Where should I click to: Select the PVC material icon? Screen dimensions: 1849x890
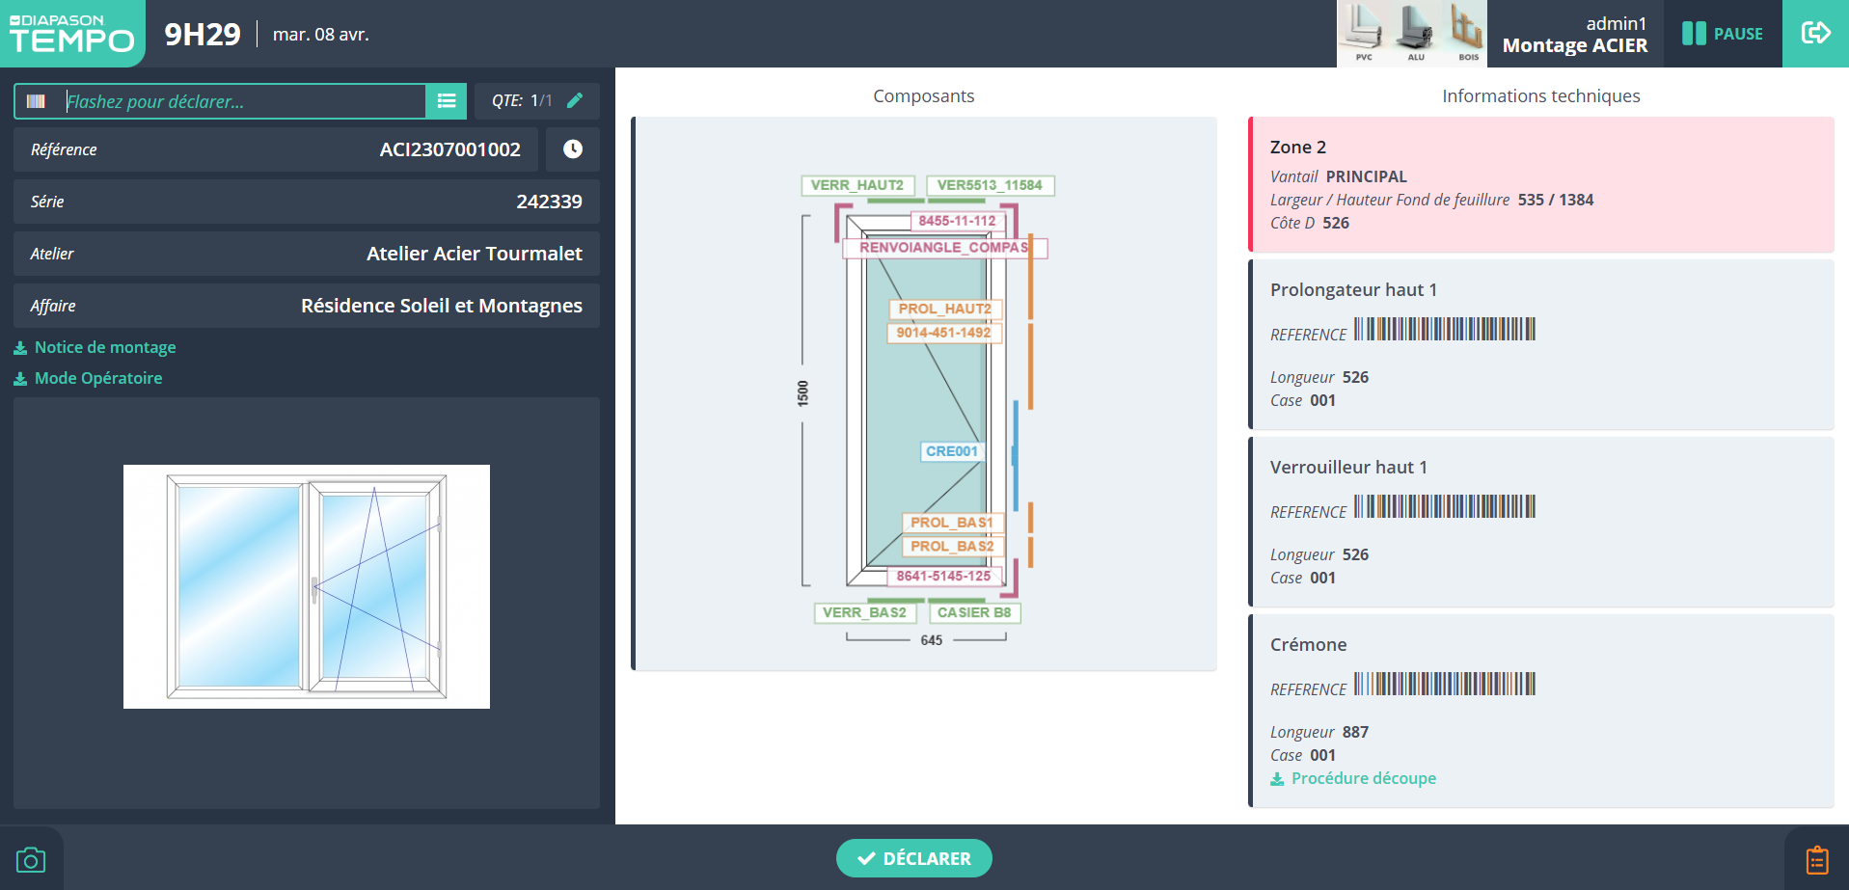(x=1364, y=34)
